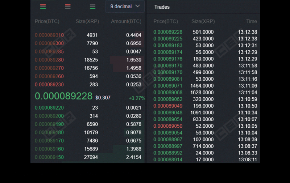The height and width of the screenshot is (183, 290).
Task: Show bids-only order book view
Action: pos(92,7)
